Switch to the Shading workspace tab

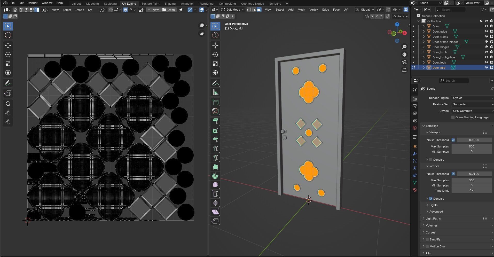pos(170,4)
